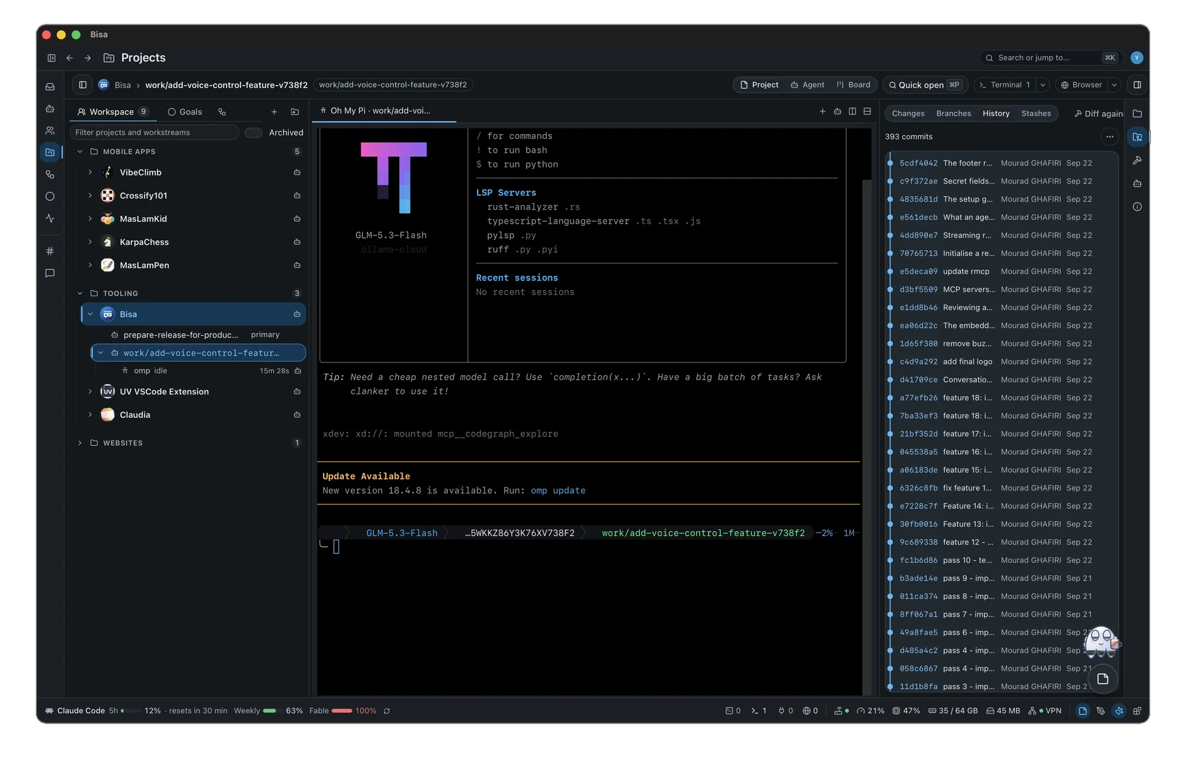This screenshot has height=771, width=1186.
Task: Click the floating document button over commits
Action: click(x=1102, y=679)
